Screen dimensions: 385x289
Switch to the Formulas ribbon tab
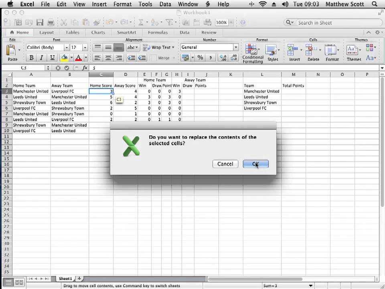click(158, 33)
